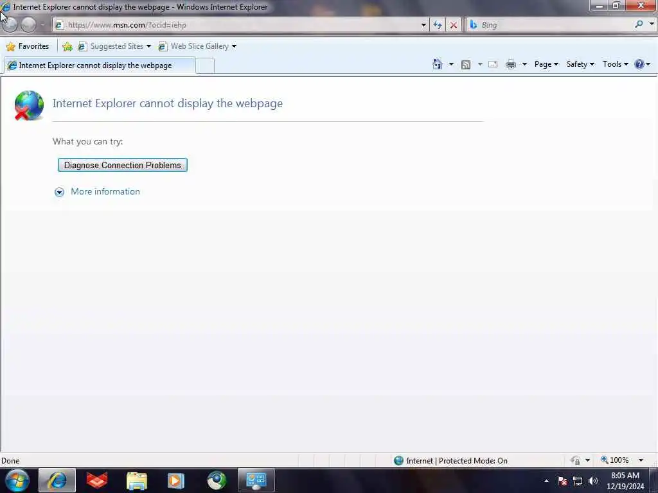The width and height of the screenshot is (658, 493).
Task: Launch Windows Media Player from taskbar
Action: point(176,480)
